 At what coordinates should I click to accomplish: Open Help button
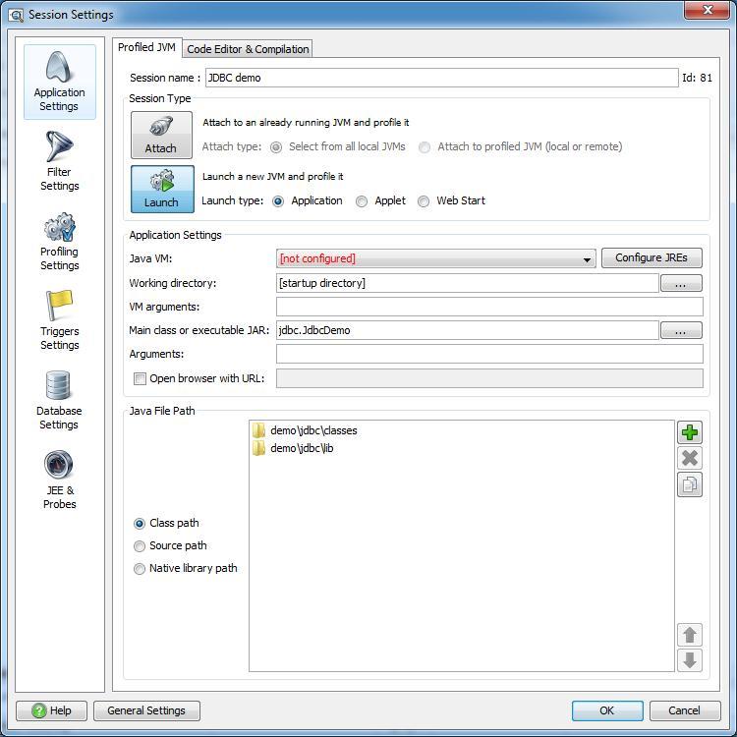(x=52, y=710)
